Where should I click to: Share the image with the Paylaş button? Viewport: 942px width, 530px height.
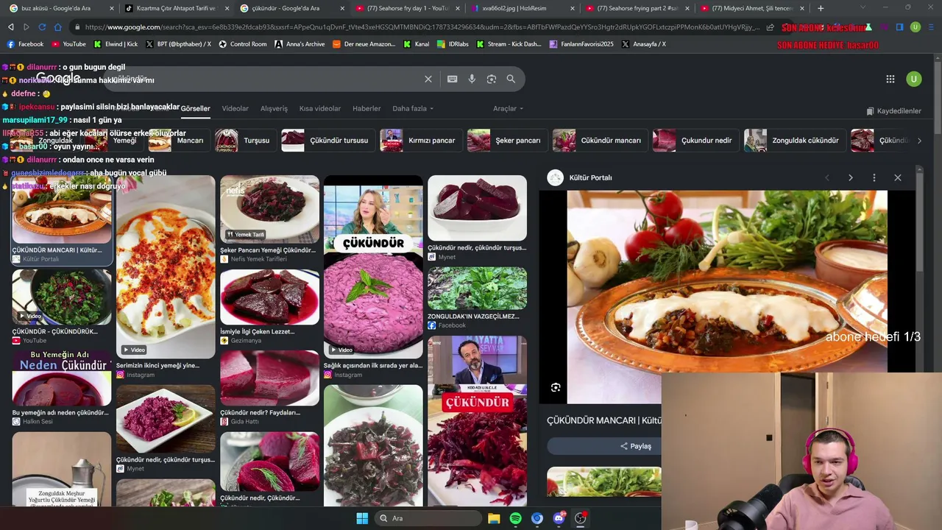[636, 446]
